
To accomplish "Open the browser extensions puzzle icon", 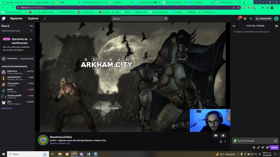I will (x=263, y=8).
